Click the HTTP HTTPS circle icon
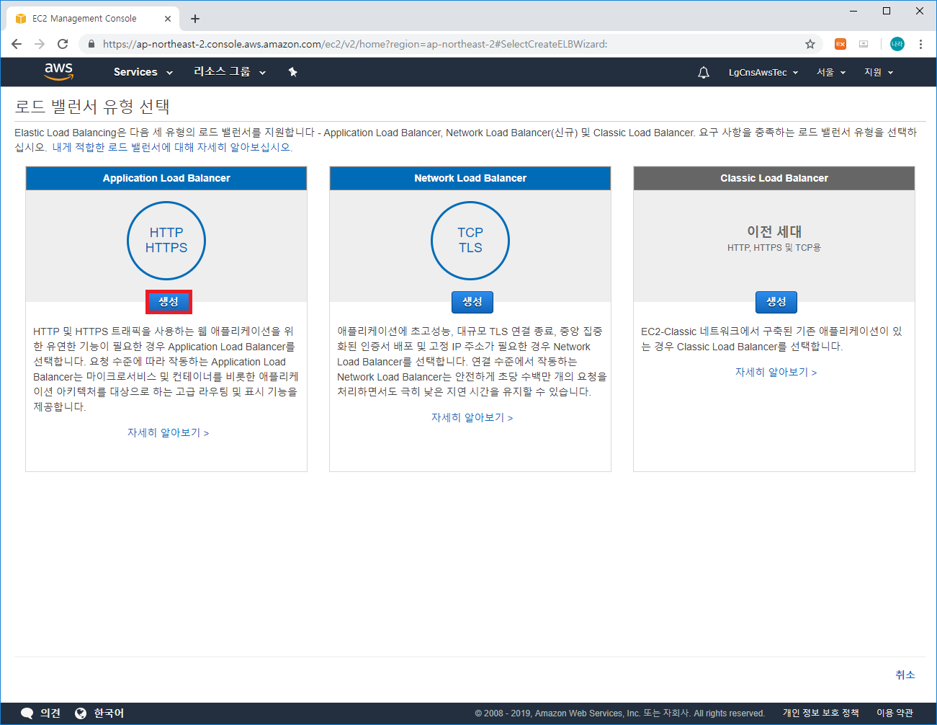 pos(166,241)
